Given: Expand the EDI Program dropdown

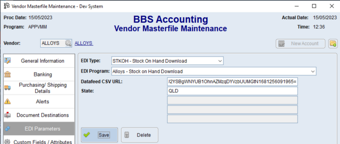Looking at the screenshot, I should pos(313,71).
